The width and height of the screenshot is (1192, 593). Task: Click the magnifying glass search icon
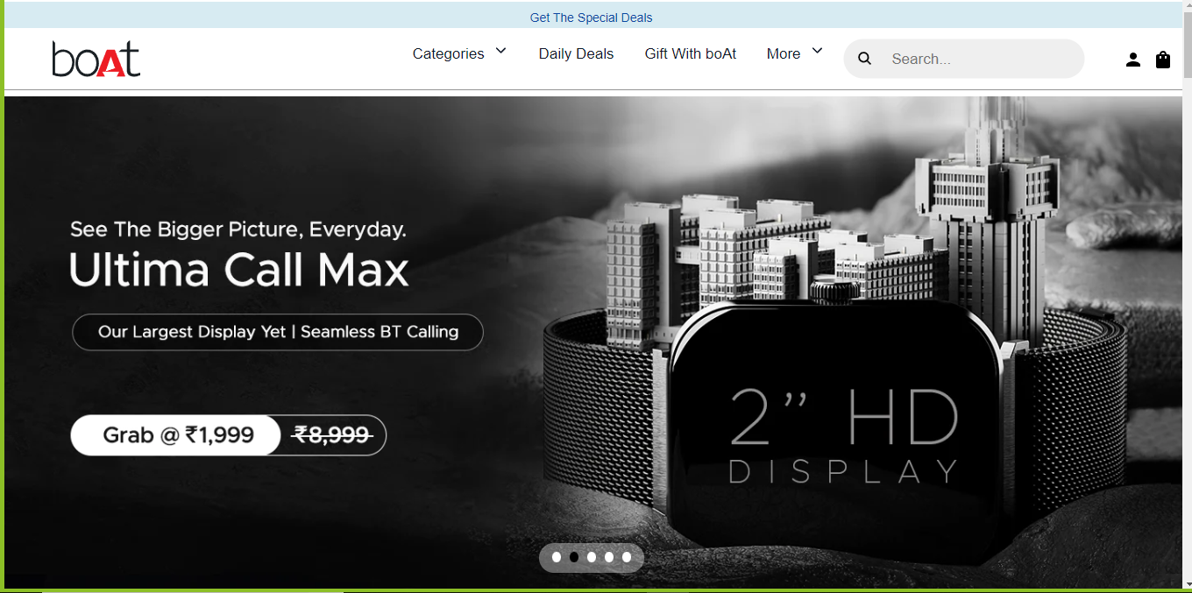coord(864,59)
